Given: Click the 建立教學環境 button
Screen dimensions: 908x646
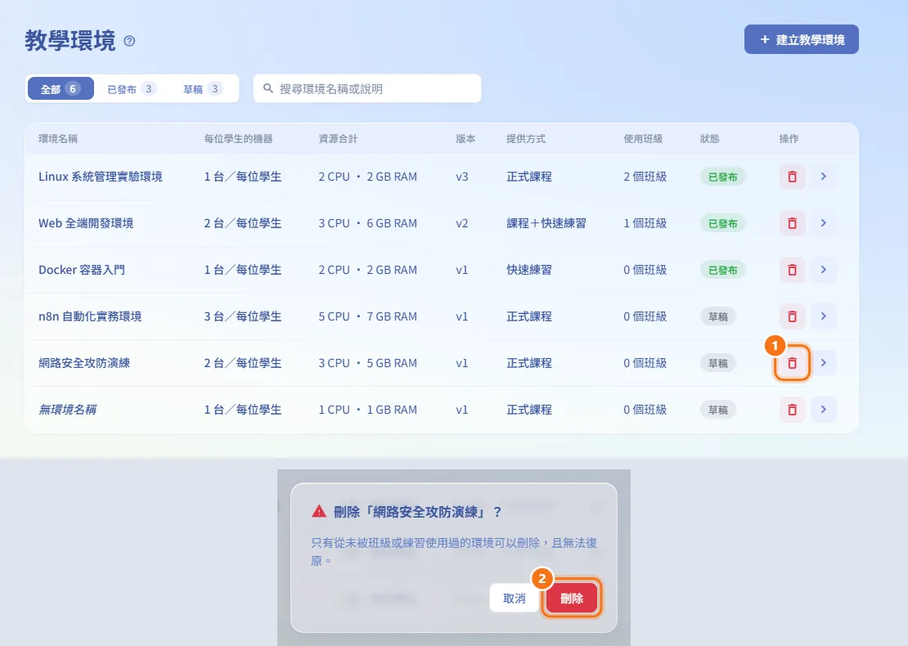Looking at the screenshot, I should point(802,39).
